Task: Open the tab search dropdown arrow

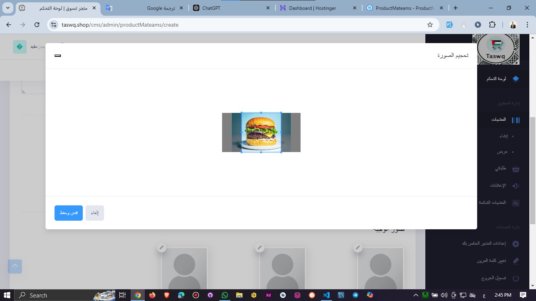Action: (8, 8)
